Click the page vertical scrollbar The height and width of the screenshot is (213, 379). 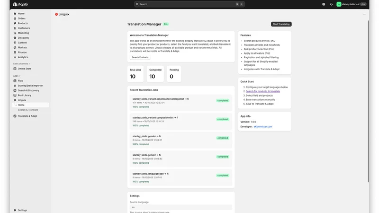click(369, 101)
